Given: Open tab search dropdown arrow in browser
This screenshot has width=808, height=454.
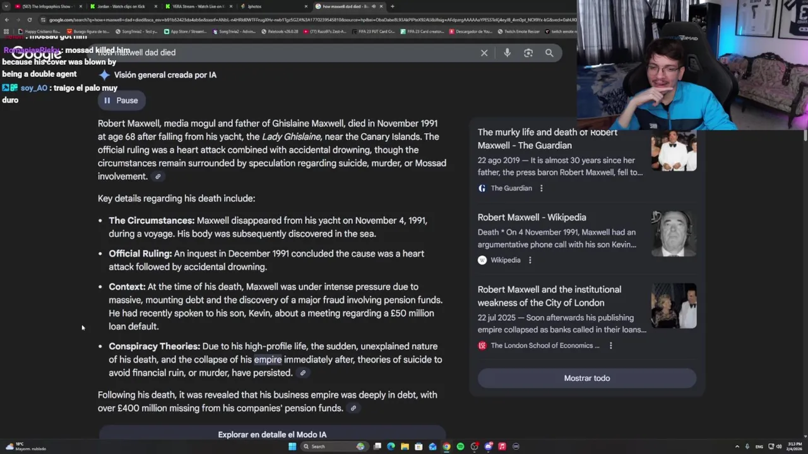Looking at the screenshot, I should [6, 6].
